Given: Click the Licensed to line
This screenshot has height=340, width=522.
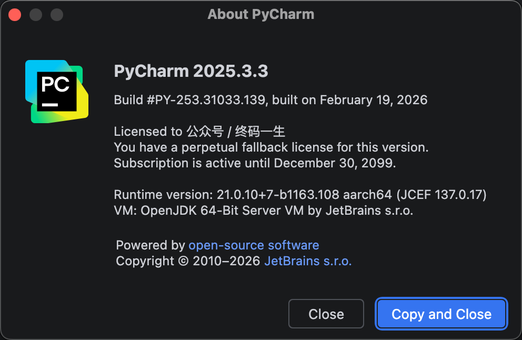Looking at the screenshot, I should 199,132.
